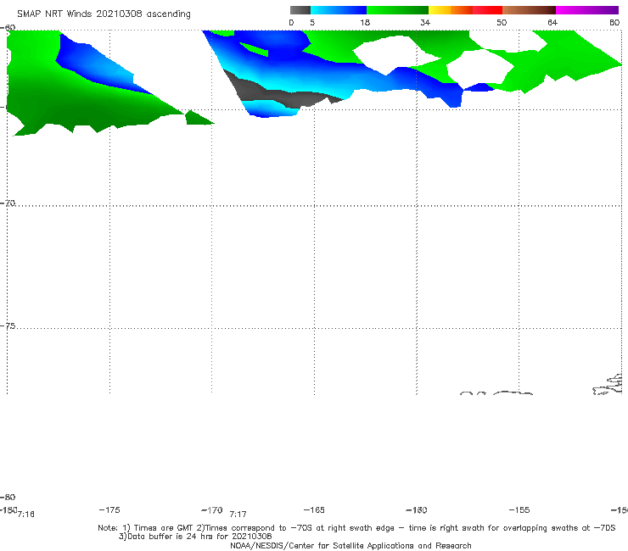Click the color bar label '34'
The height and width of the screenshot is (551, 628).
click(x=425, y=22)
